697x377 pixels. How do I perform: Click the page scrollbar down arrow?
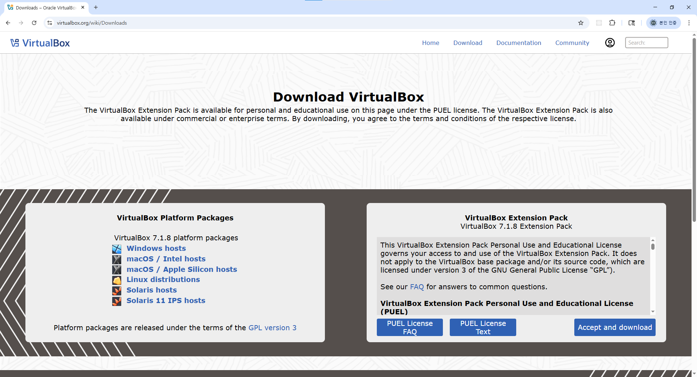pyautogui.click(x=694, y=373)
